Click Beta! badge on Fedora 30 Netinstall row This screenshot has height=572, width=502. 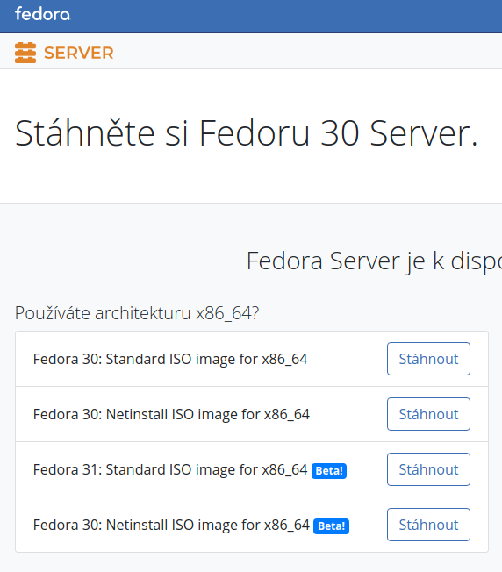pyautogui.click(x=331, y=526)
